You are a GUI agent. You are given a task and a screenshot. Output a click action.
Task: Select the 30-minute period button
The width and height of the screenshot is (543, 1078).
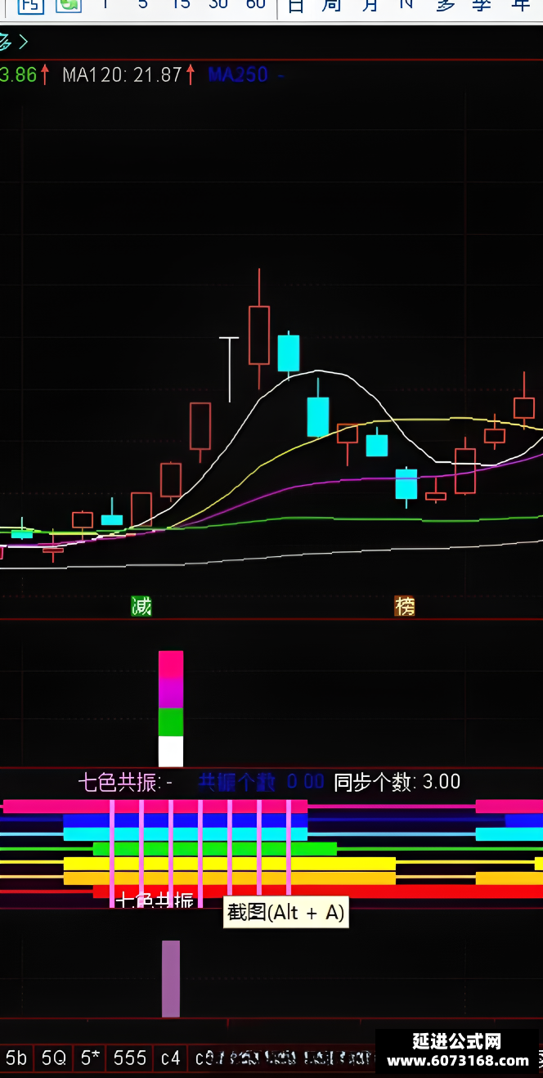218,5
